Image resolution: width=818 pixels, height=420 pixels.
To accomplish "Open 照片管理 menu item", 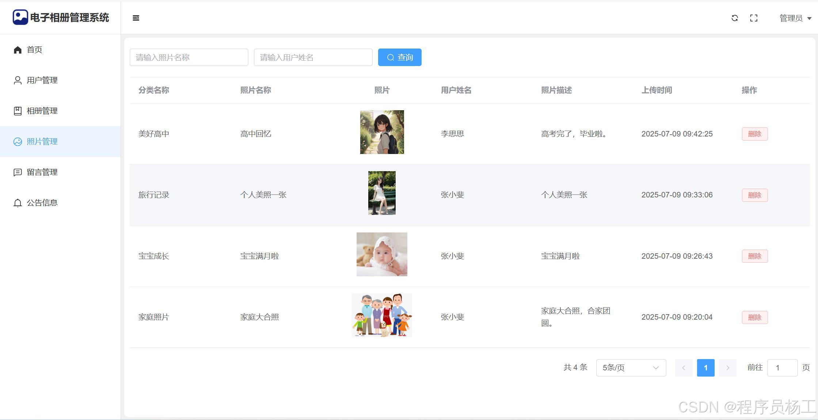I will [x=42, y=142].
